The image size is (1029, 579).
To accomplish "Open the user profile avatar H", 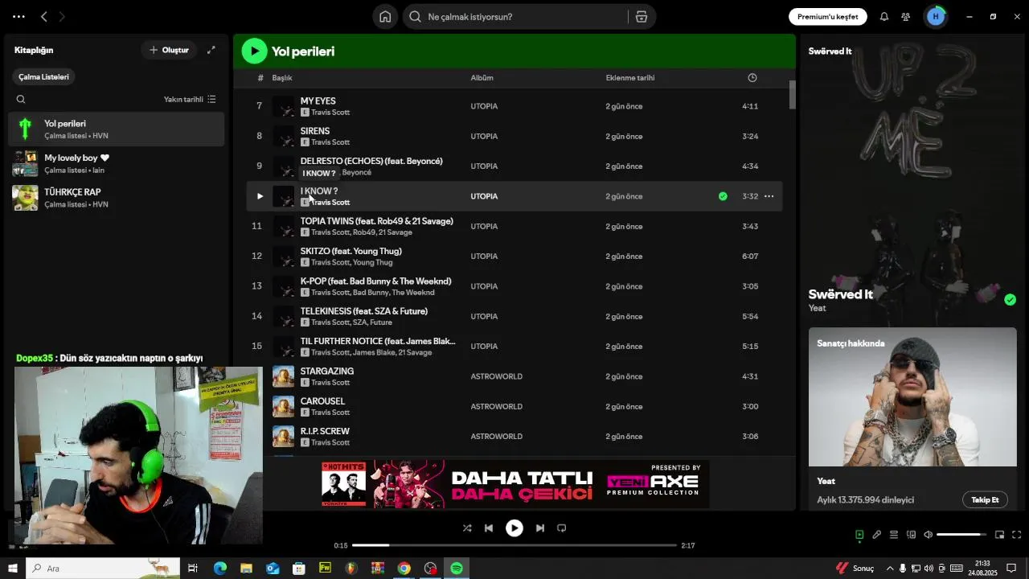I will pyautogui.click(x=936, y=17).
